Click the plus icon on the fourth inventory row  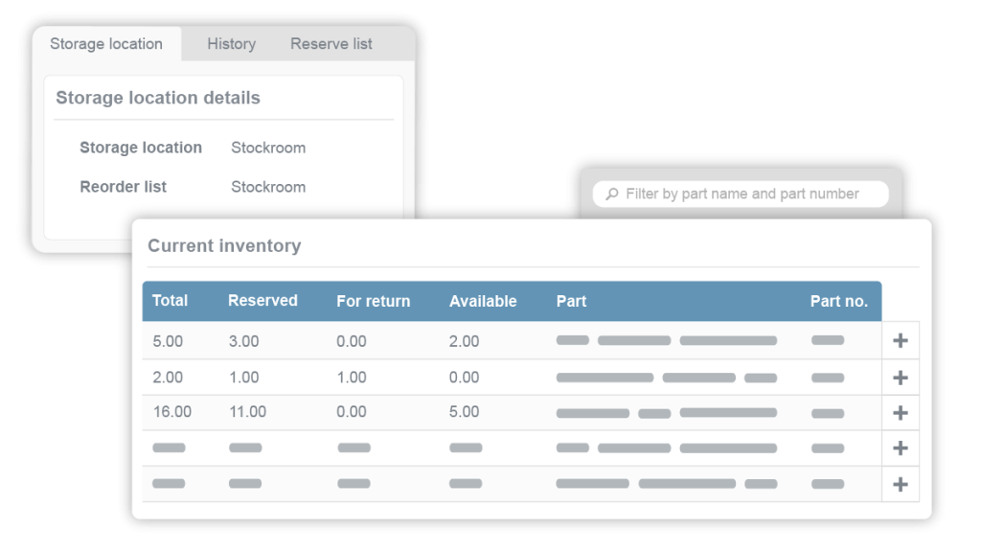click(x=900, y=448)
